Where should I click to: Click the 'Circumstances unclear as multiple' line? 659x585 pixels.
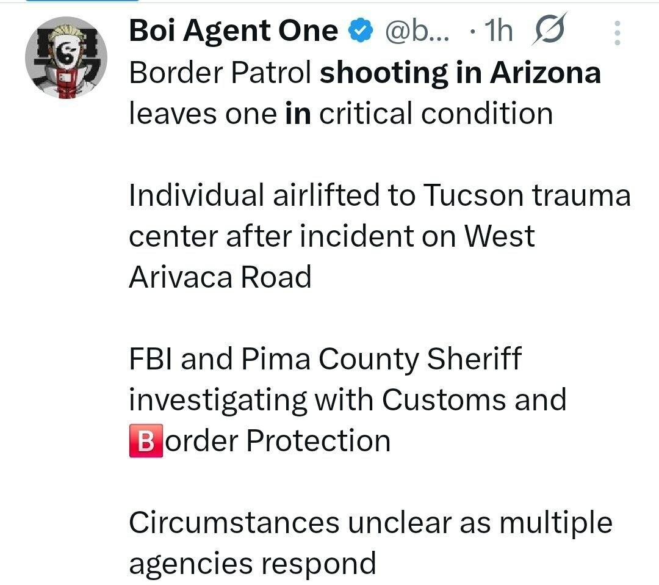[370, 523]
